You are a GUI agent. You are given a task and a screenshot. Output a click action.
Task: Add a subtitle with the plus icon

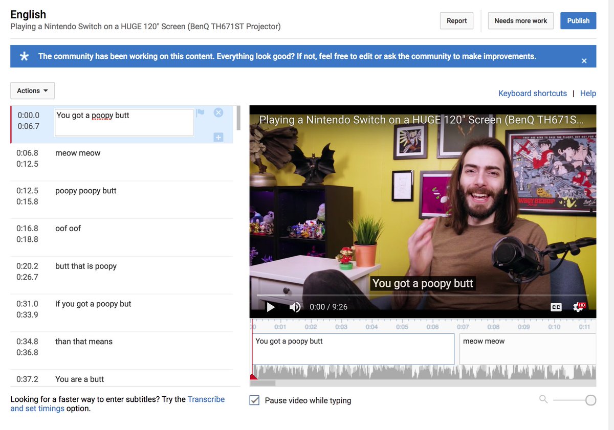pyautogui.click(x=218, y=137)
